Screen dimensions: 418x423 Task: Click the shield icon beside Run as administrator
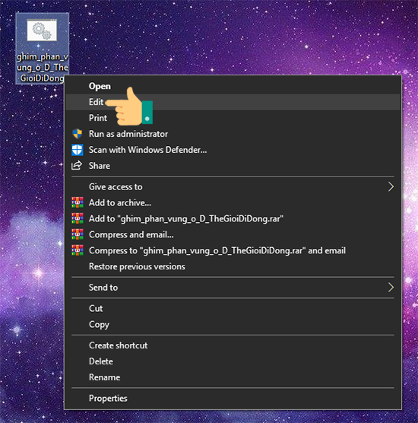pos(78,134)
